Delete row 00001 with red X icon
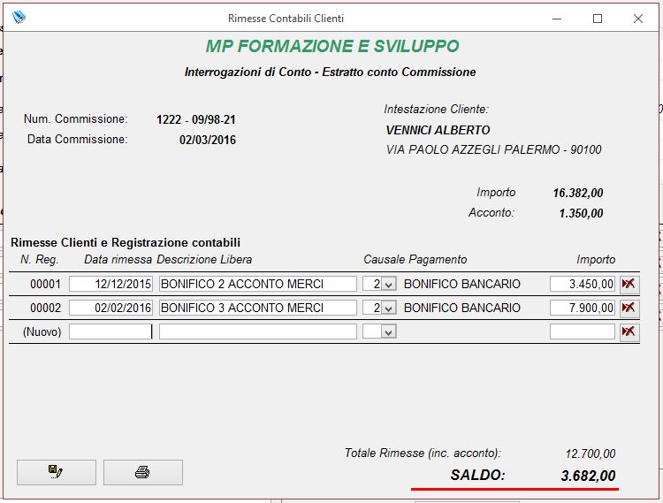Image resolution: width=663 pixels, height=503 pixels. [629, 284]
